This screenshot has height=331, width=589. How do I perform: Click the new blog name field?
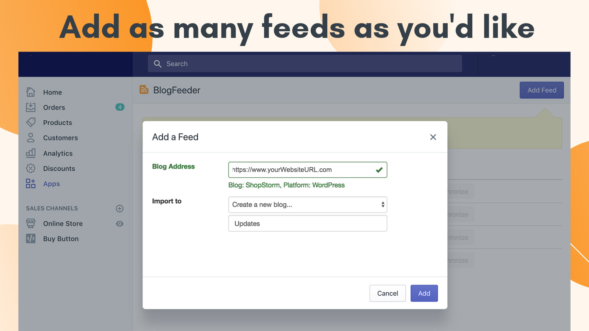coord(307,224)
